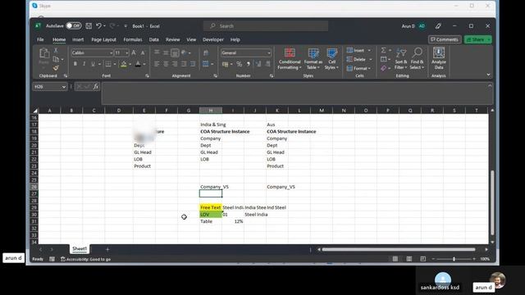525x295 pixels.
Task: Expand the Insert cells dropdown
Action: [369, 51]
